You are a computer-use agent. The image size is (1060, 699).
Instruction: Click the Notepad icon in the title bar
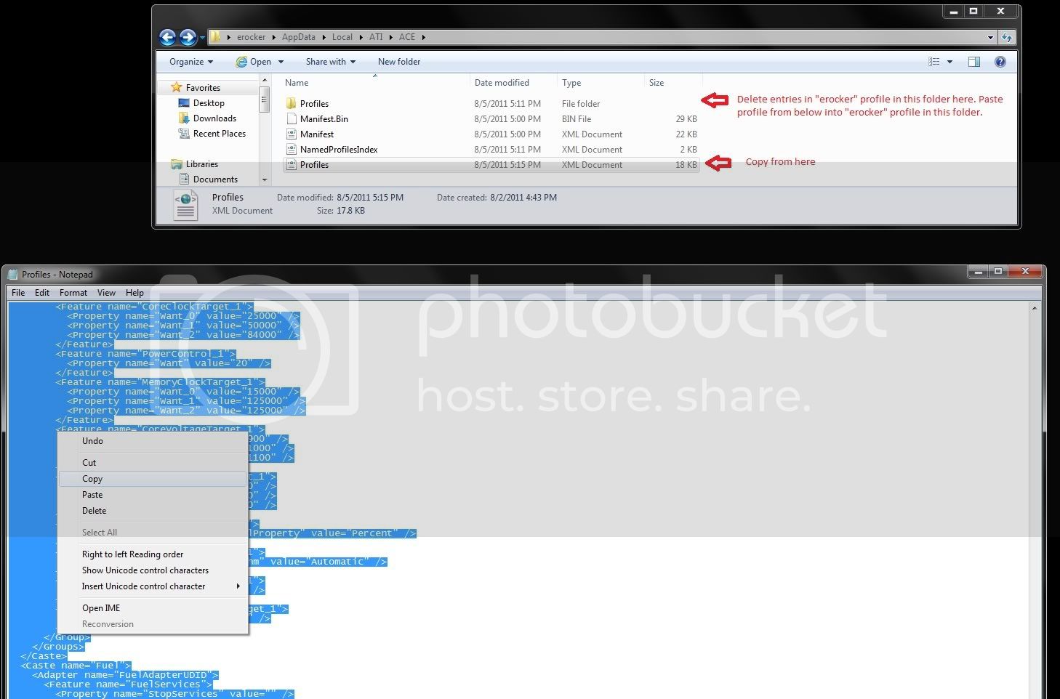[x=12, y=274]
